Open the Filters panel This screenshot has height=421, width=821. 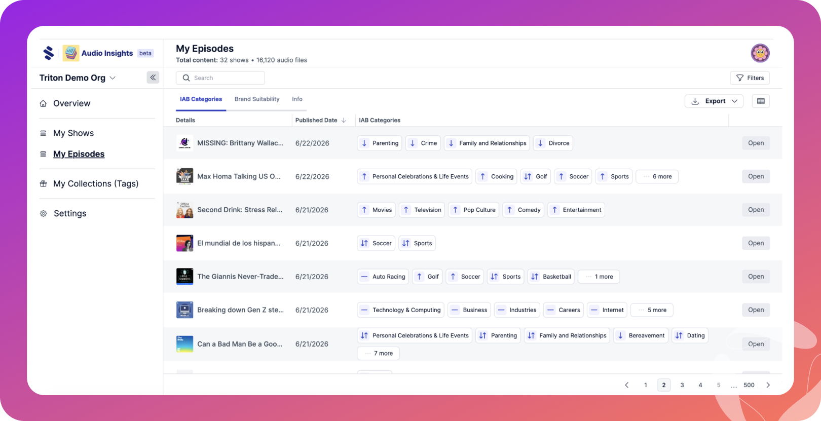click(x=750, y=78)
